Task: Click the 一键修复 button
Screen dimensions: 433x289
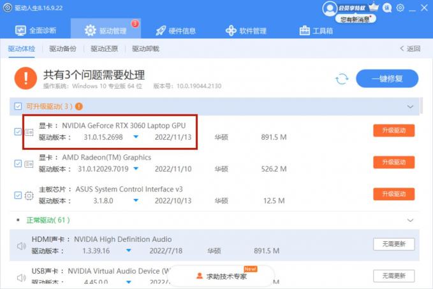Action: [387, 78]
